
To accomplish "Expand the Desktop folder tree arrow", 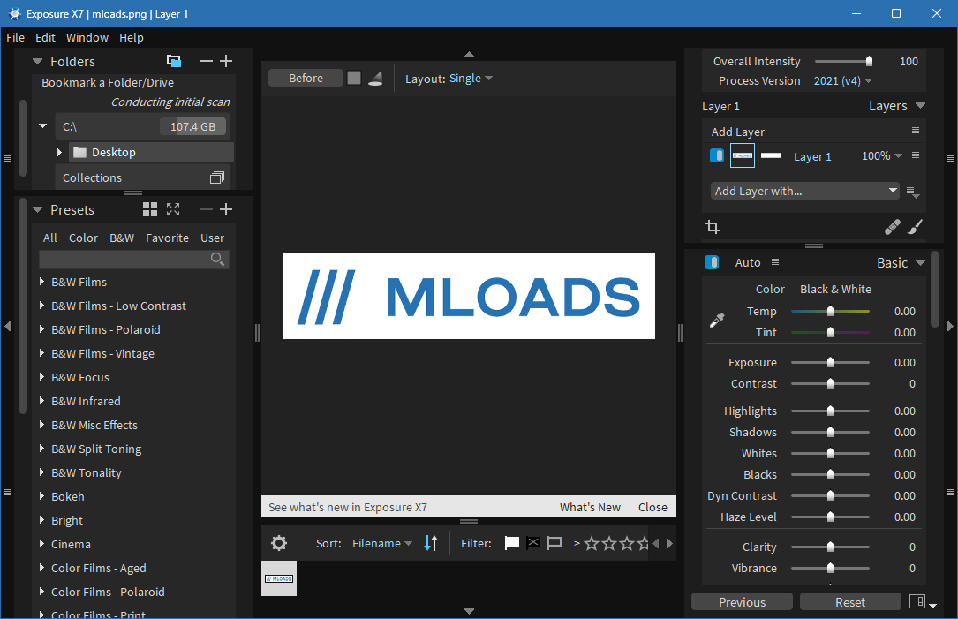I will tap(59, 152).
